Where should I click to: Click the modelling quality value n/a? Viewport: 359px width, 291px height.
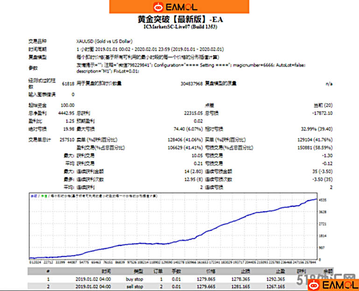(x=329, y=84)
